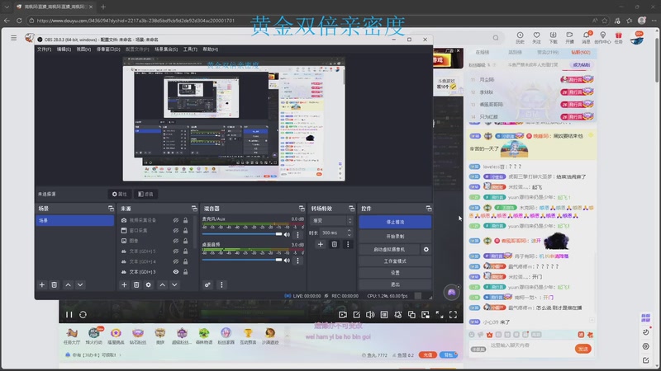Image resolution: width=661 pixels, height=371 pixels.
Task: Open source 滤镜 filters button under preview
Action: pyautogui.click(x=146, y=194)
